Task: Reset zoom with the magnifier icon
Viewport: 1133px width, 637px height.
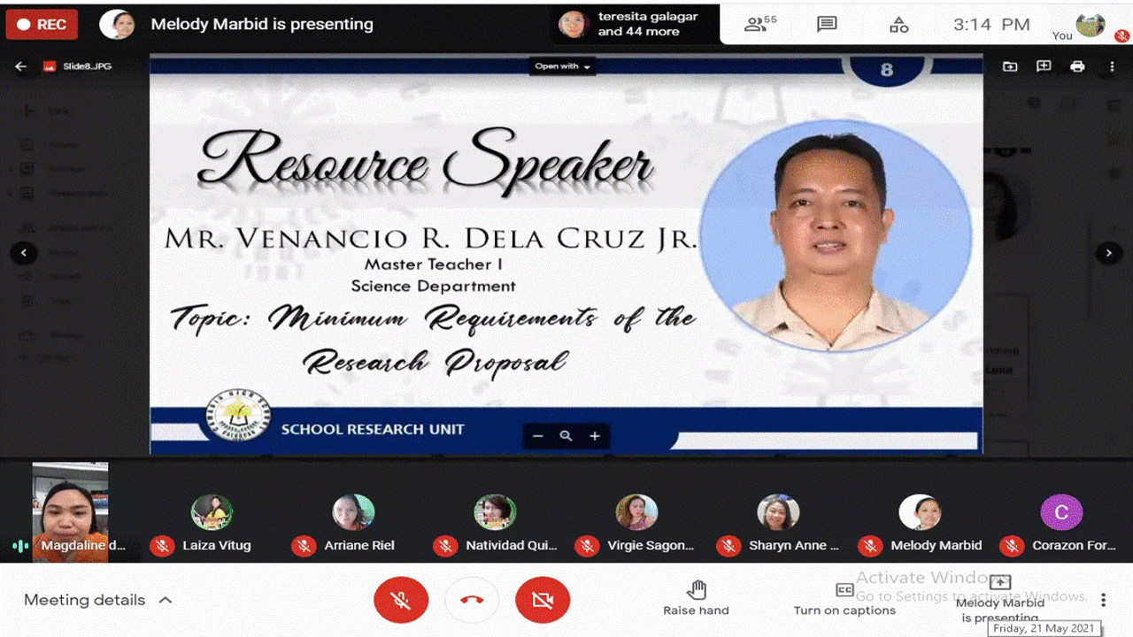Action: click(x=566, y=435)
